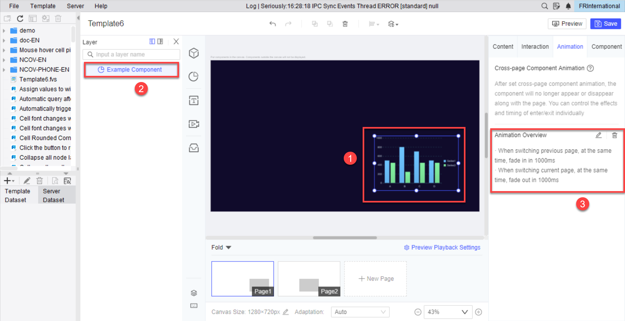This screenshot has width=625, height=321.
Task: Switch to the Interaction tab
Action: click(x=535, y=47)
